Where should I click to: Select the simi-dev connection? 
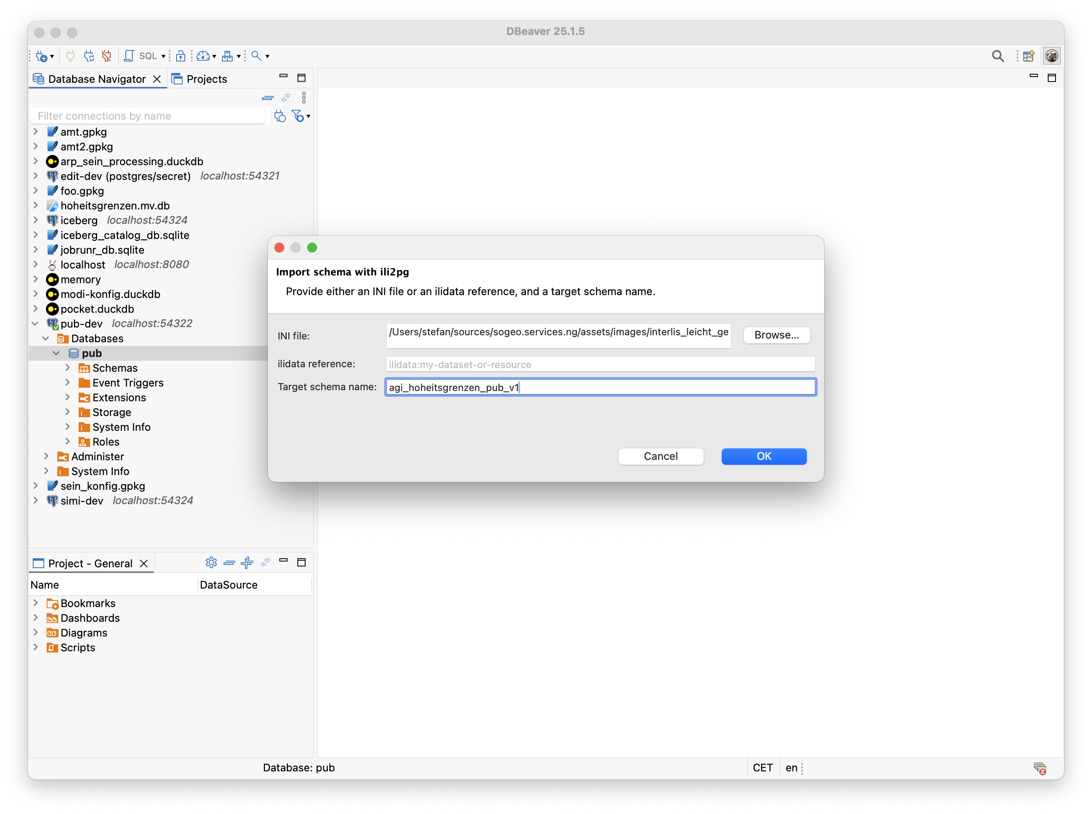[x=81, y=501]
